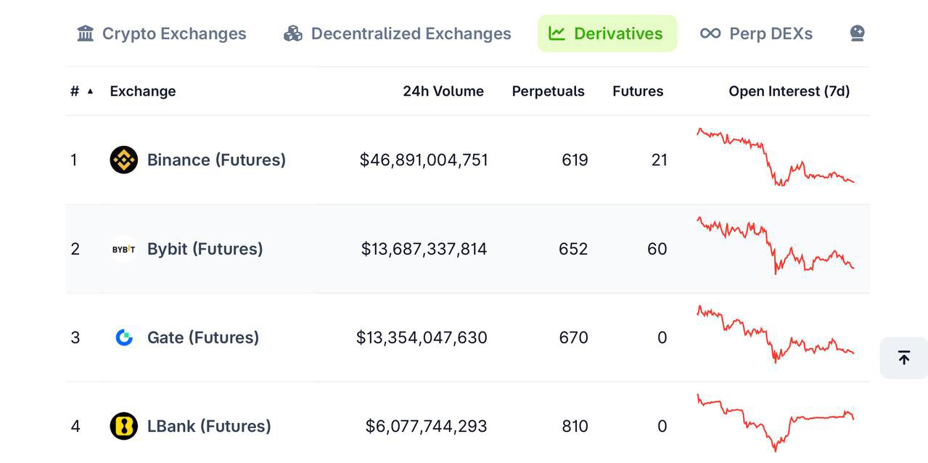The height and width of the screenshot is (463, 928).
Task: Click the infinity icon beside Perp DEXs
Action: coord(710,33)
